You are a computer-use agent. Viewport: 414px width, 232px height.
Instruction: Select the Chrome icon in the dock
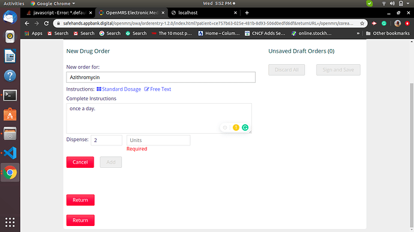coord(10,172)
